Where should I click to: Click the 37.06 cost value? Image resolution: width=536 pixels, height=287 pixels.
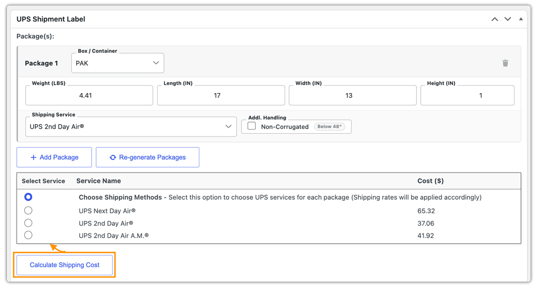click(x=426, y=223)
